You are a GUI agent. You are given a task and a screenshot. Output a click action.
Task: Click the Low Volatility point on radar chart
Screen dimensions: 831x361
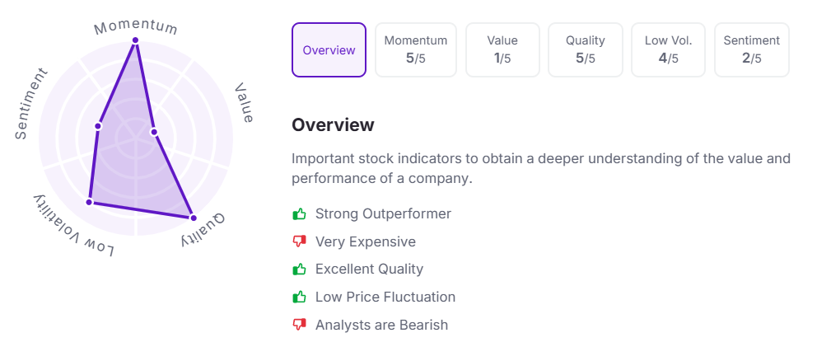[x=89, y=202]
